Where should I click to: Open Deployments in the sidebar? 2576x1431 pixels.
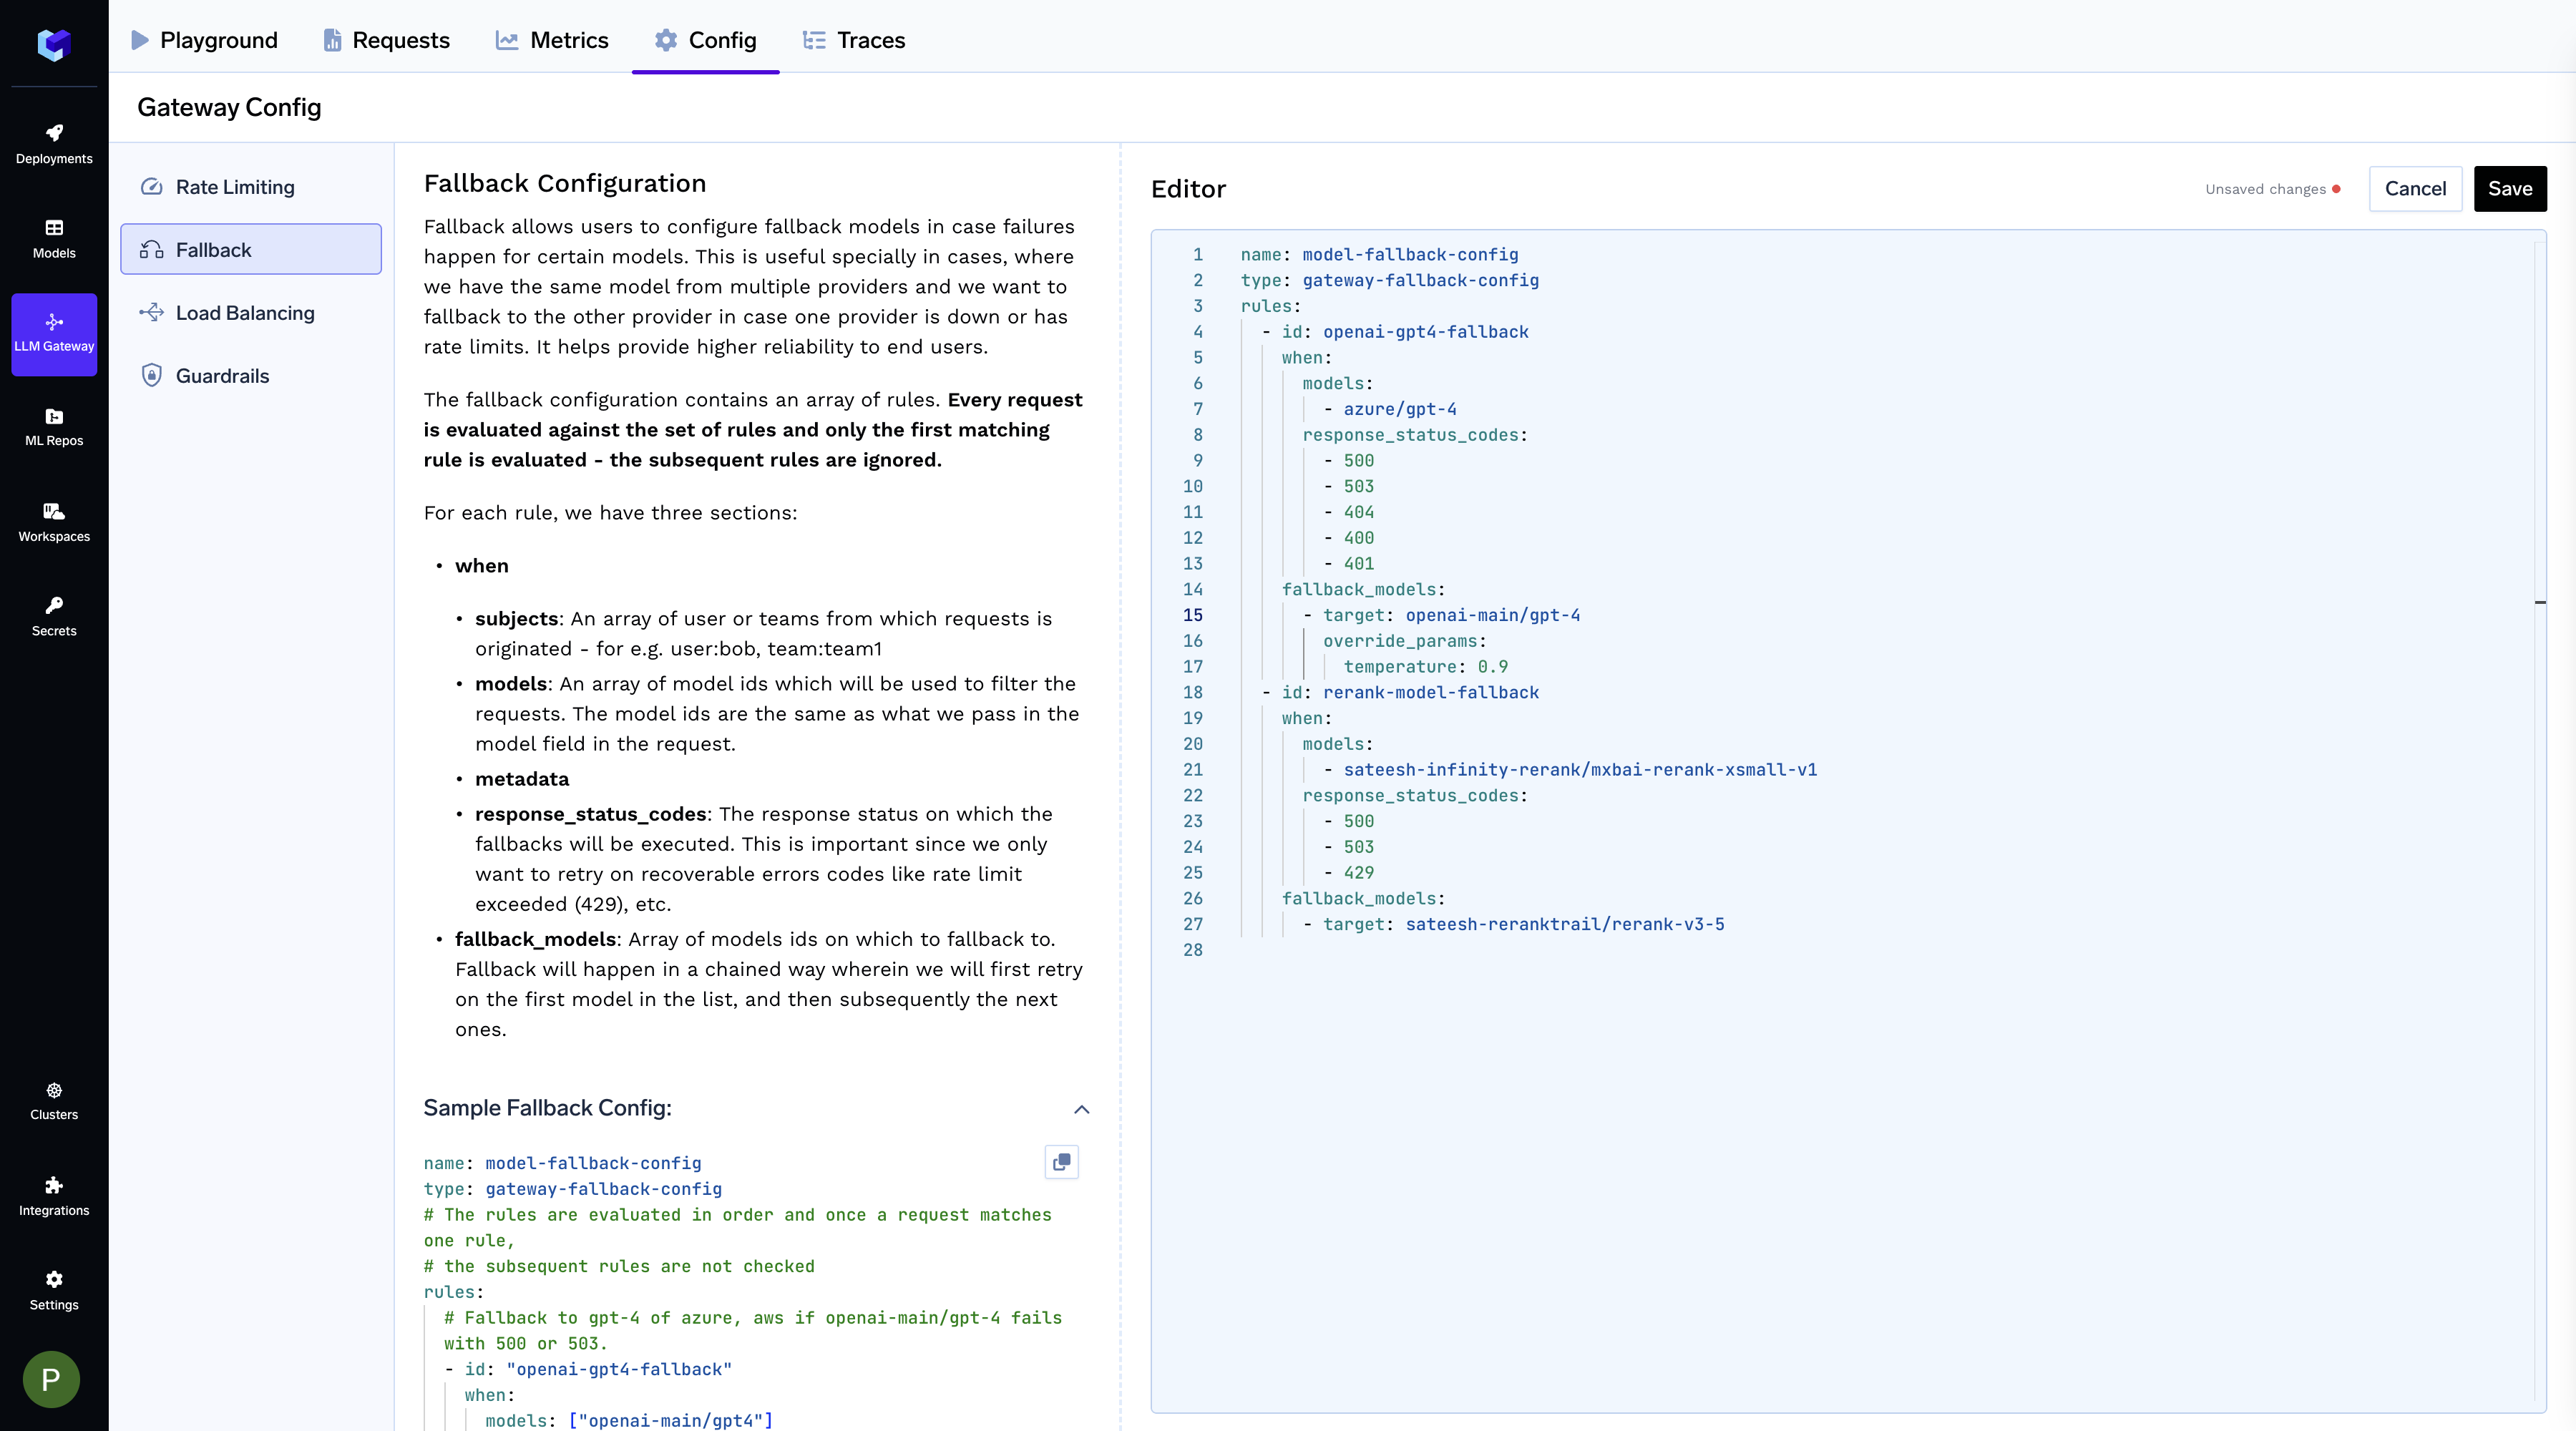click(54, 144)
